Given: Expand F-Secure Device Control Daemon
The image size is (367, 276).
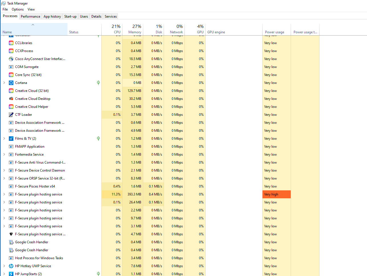Looking at the screenshot, I should (4, 170).
